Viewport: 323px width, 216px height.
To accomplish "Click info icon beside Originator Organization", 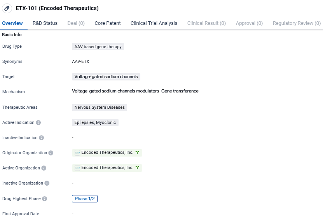I will (51, 153).
